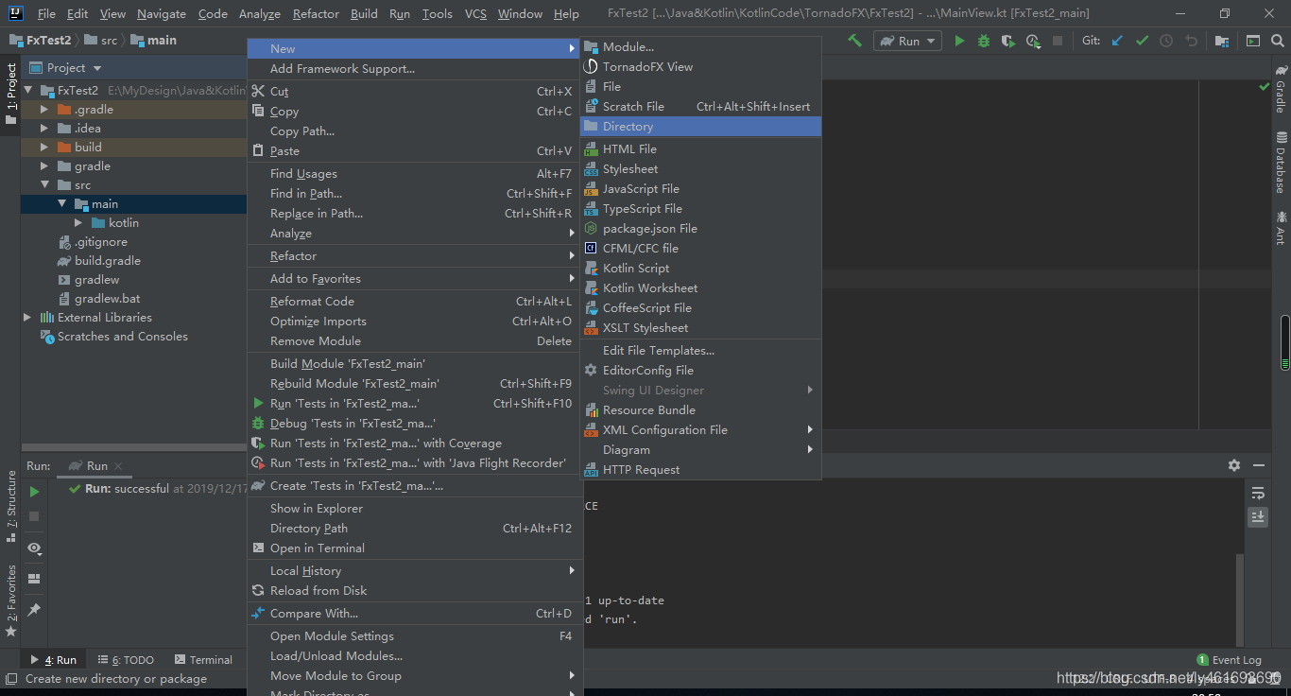Open the Ant tool window tab
1291x696 pixels.
coord(1281,228)
